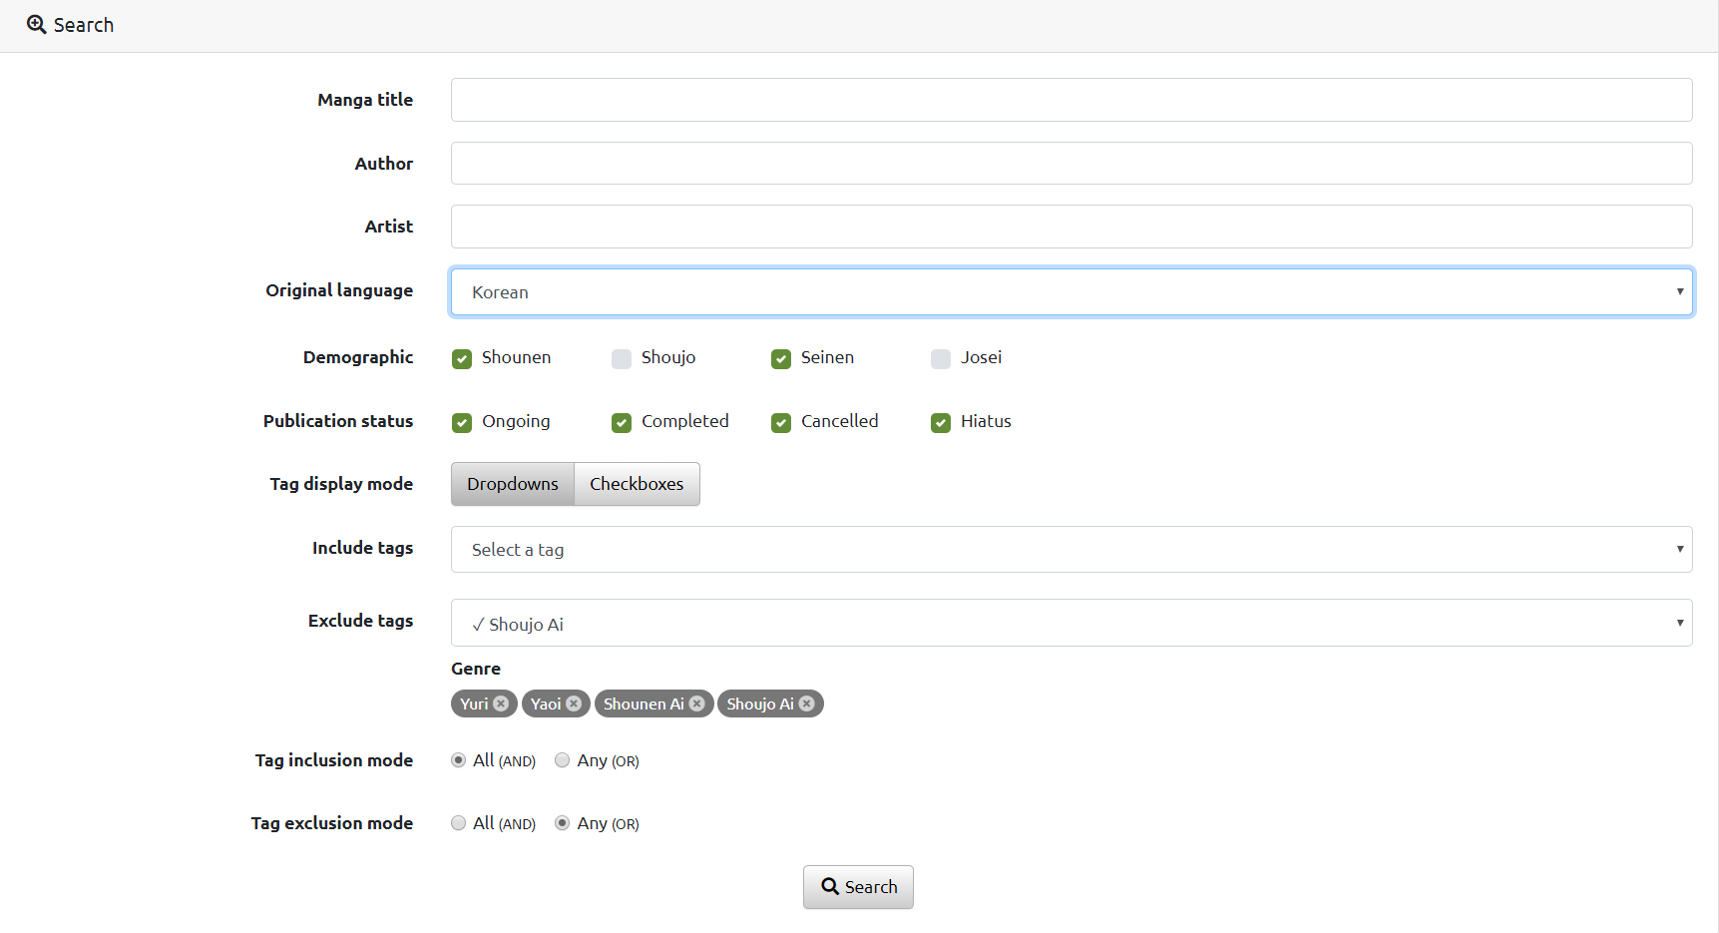Untick the Completed publication status
1719x933 pixels.
coord(622,422)
